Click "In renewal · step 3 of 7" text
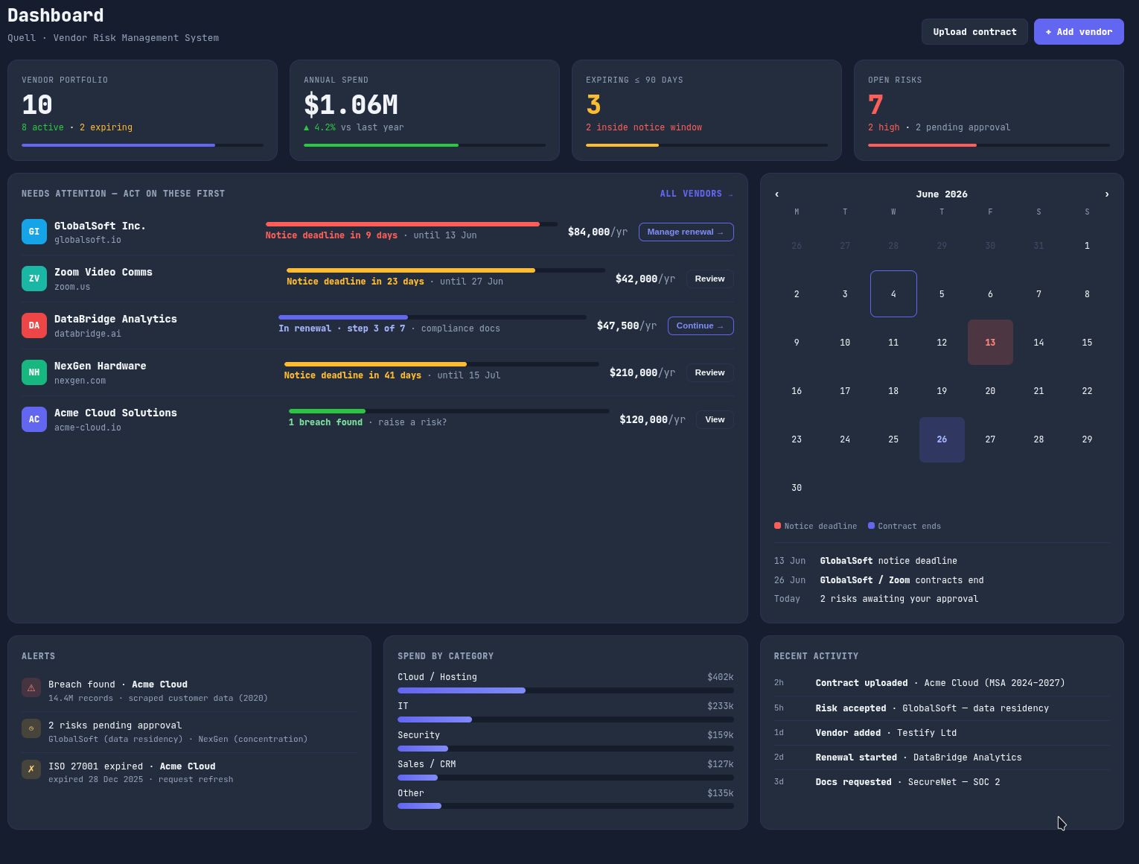The height and width of the screenshot is (864, 1139). coord(342,328)
